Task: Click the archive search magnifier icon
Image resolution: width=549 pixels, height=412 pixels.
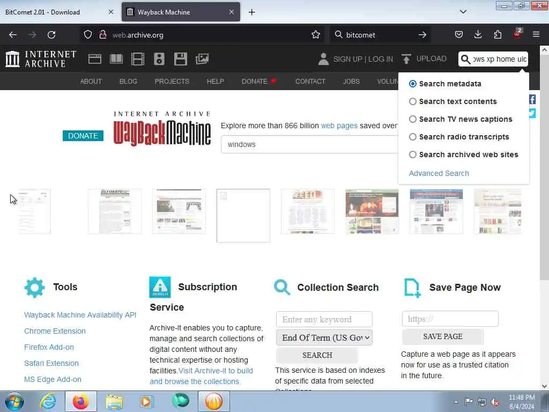Action: (x=465, y=59)
